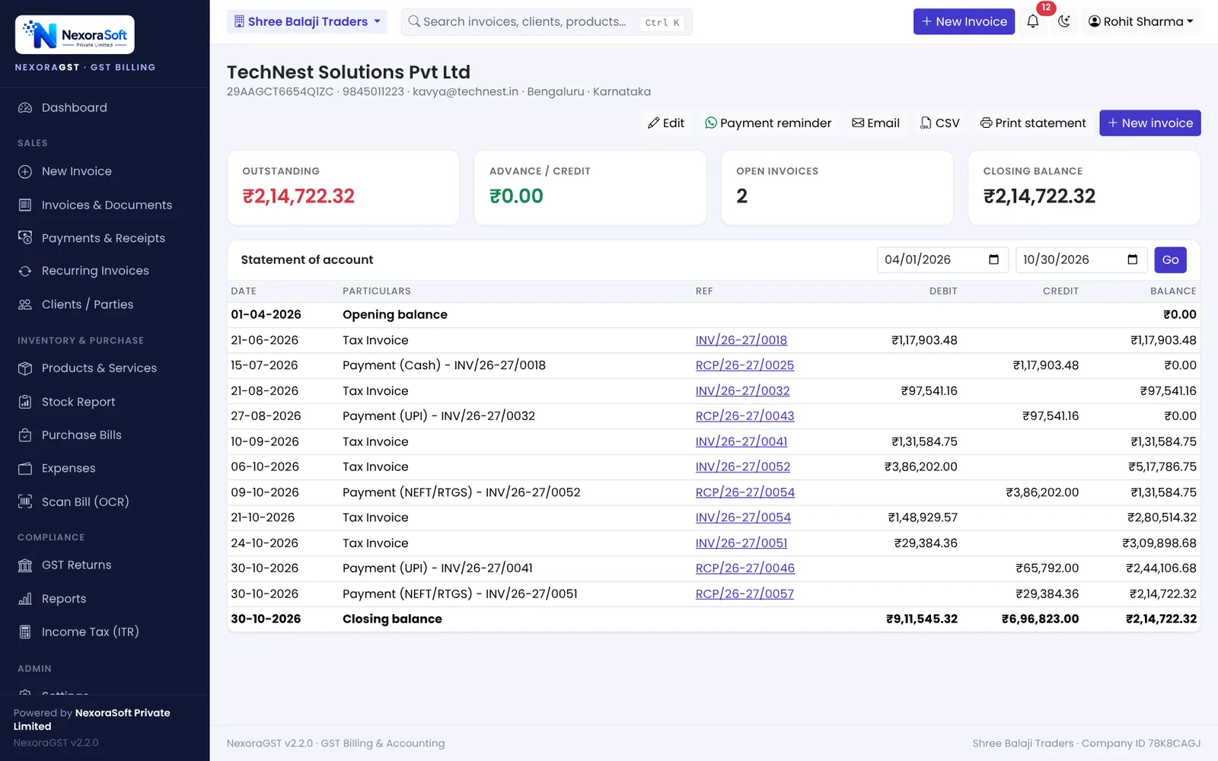
Task: Focus the search invoices, clients, products field
Action: click(x=547, y=21)
